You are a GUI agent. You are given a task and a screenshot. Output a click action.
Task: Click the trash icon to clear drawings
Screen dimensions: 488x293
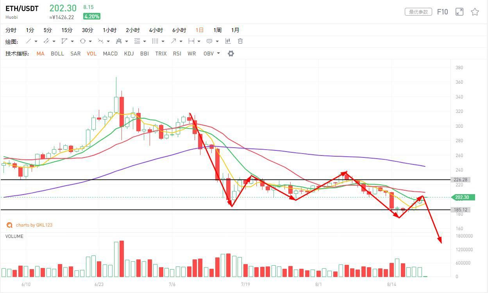(240, 41)
